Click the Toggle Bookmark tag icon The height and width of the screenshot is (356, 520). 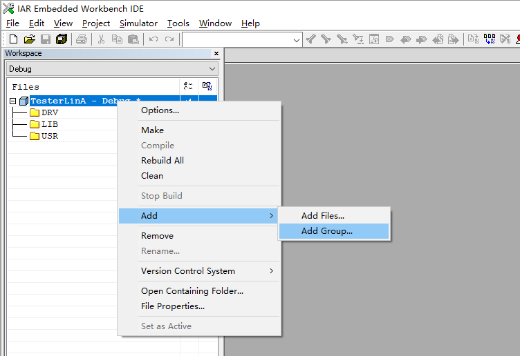[390, 39]
